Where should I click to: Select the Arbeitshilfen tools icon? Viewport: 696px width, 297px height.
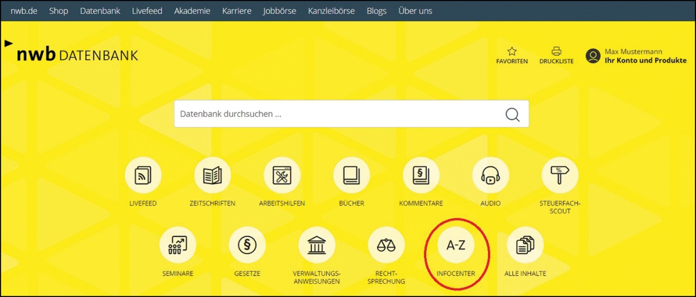click(282, 175)
